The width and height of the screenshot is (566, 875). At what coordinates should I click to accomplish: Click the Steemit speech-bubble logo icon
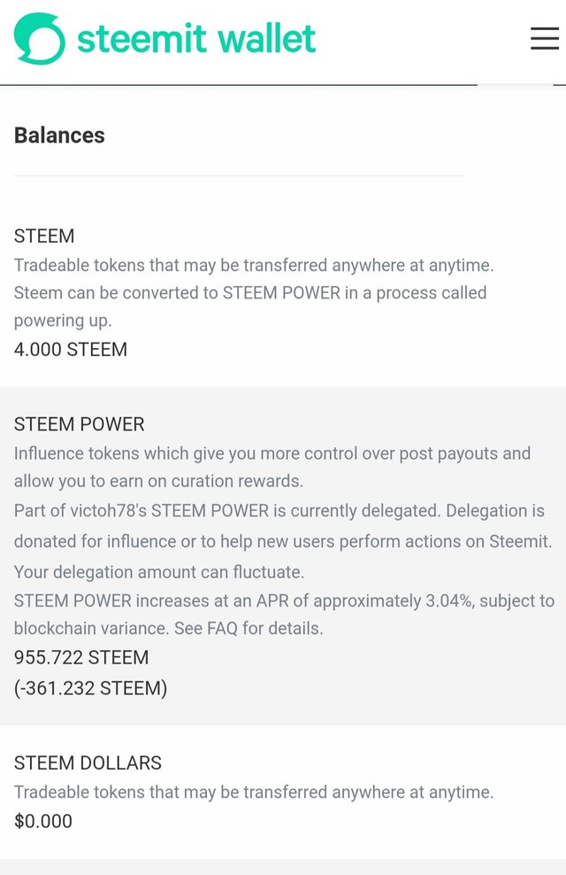pos(40,38)
